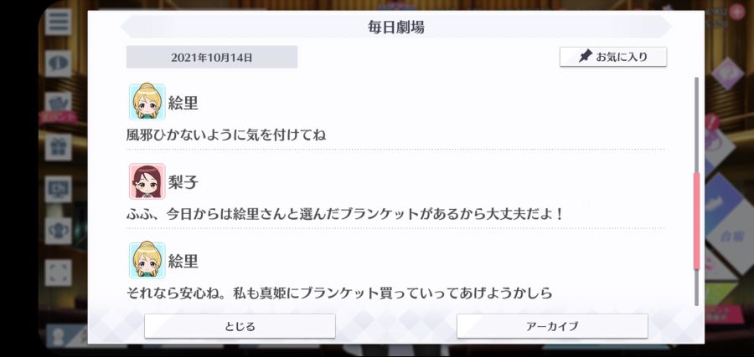Screen dimensions: 754x357
Task: Select the 2021年10月14日 date label
Action: click(212, 57)
